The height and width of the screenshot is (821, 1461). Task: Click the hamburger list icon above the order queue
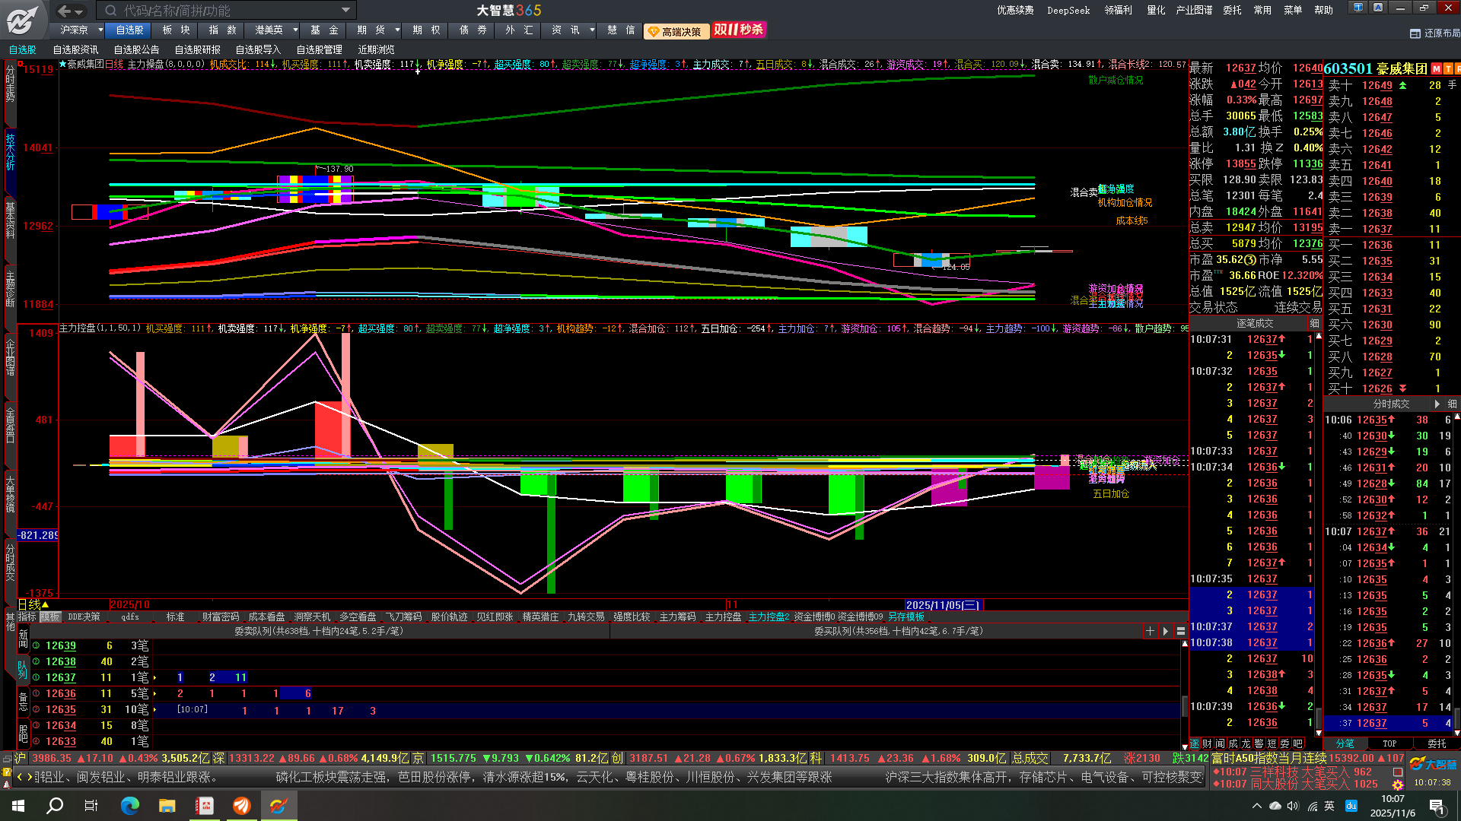click(x=1180, y=631)
